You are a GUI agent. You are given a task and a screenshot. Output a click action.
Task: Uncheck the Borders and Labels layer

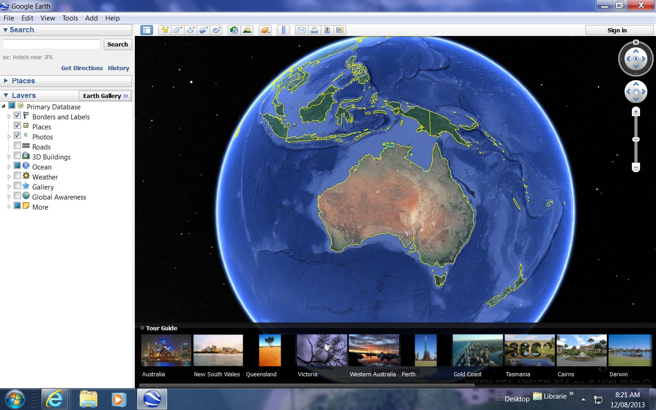pyautogui.click(x=17, y=116)
